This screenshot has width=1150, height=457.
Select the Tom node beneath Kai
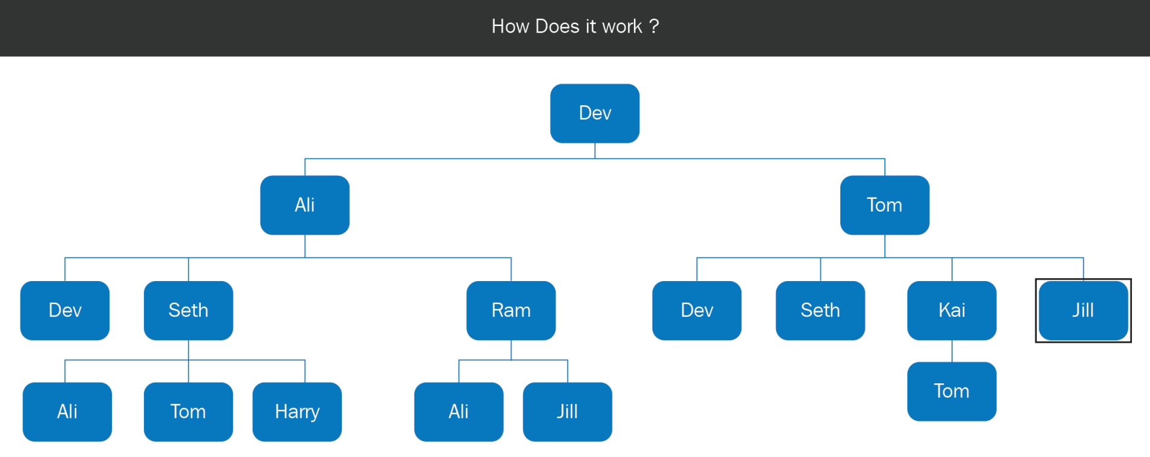point(952,392)
